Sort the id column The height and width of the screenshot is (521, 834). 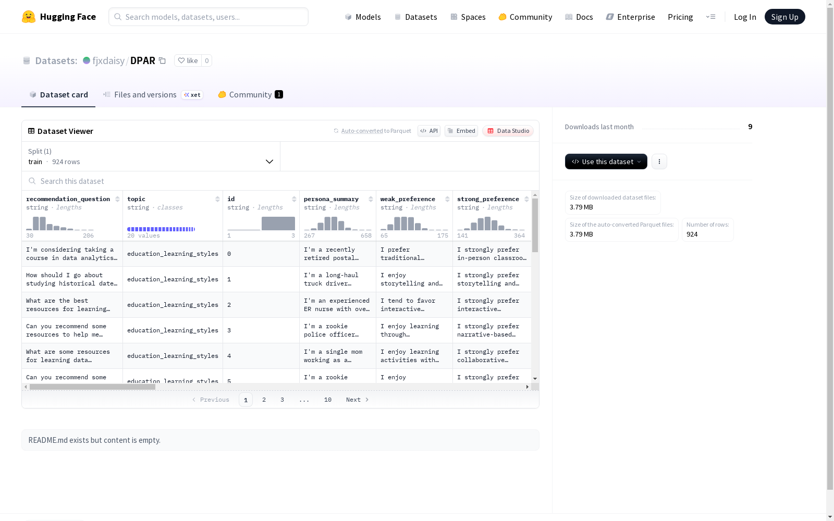click(x=294, y=199)
